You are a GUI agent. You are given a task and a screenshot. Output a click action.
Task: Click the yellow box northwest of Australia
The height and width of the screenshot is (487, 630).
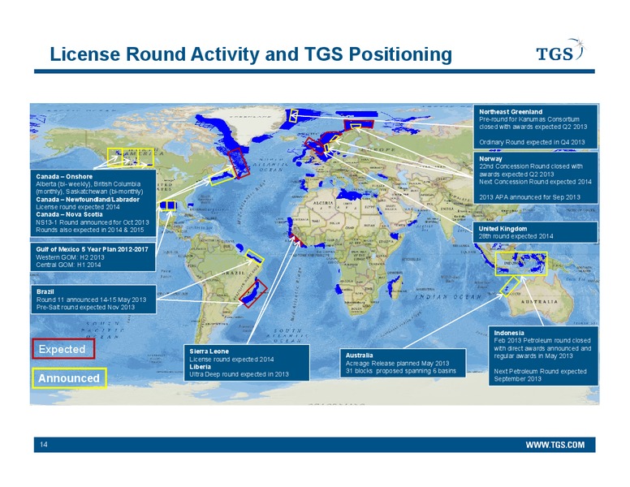[x=510, y=286]
